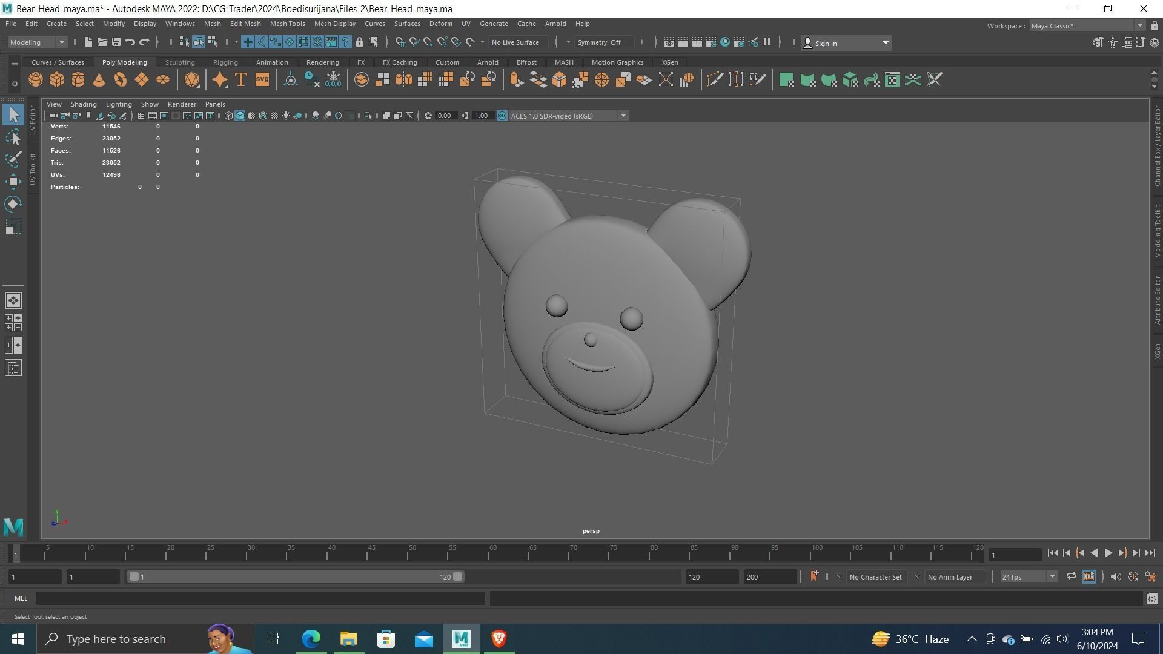
Task: Select the Lasso tool in the toolbox
Action: [13, 137]
